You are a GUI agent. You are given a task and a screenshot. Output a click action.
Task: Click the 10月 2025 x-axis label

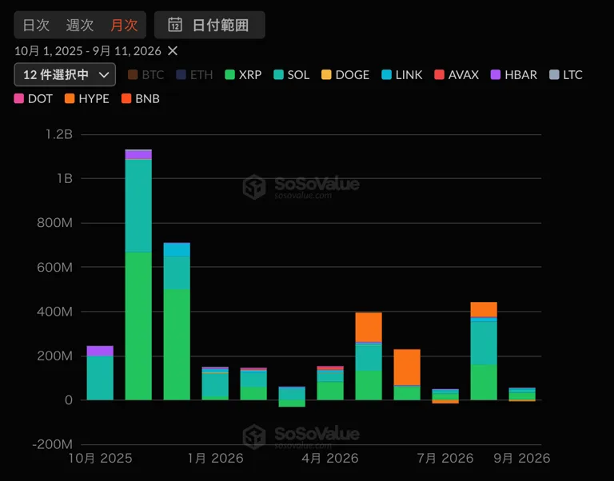pos(100,459)
